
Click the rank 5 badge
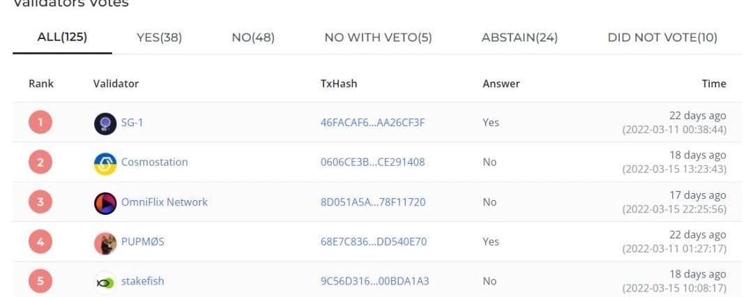(40, 281)
